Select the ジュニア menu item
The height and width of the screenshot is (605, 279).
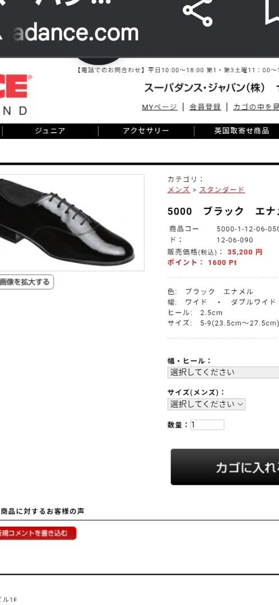coord(50,131)
